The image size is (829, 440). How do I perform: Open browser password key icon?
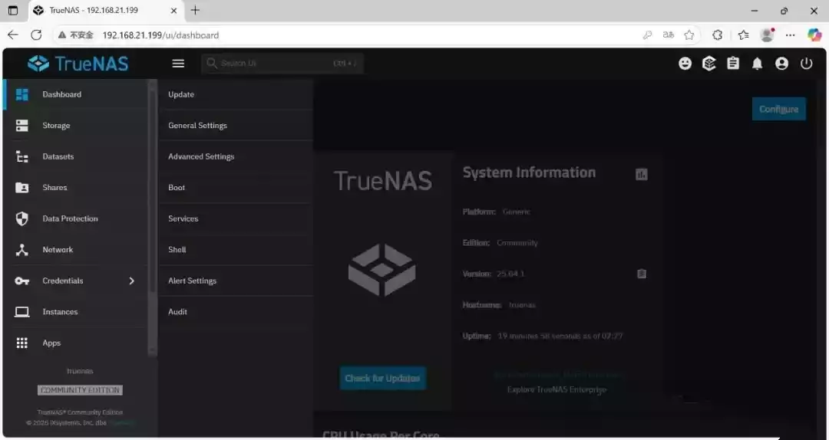pos(647,35)
